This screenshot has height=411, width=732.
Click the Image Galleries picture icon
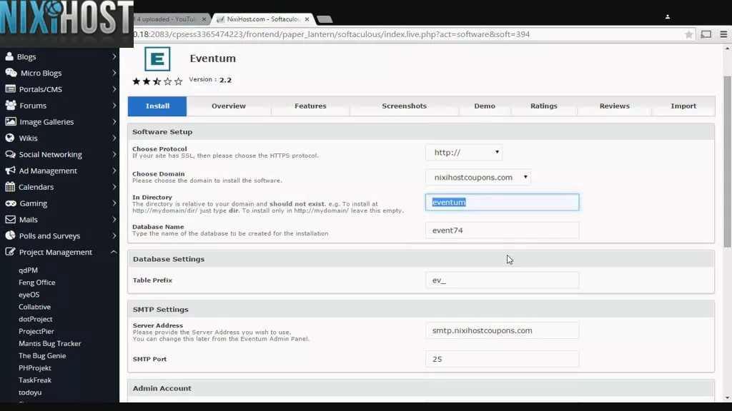(10, 121)
